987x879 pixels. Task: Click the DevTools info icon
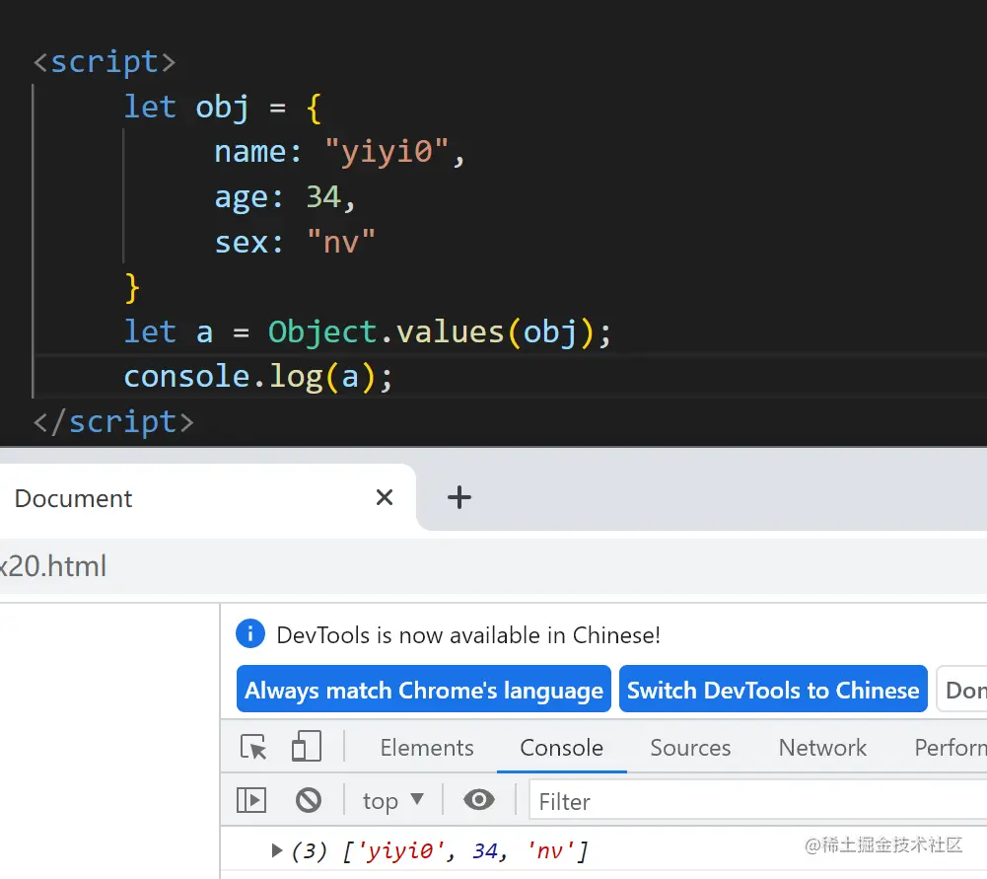(249, 633)
